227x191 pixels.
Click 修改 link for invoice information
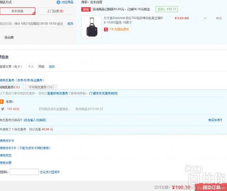(x=52, y=66)
